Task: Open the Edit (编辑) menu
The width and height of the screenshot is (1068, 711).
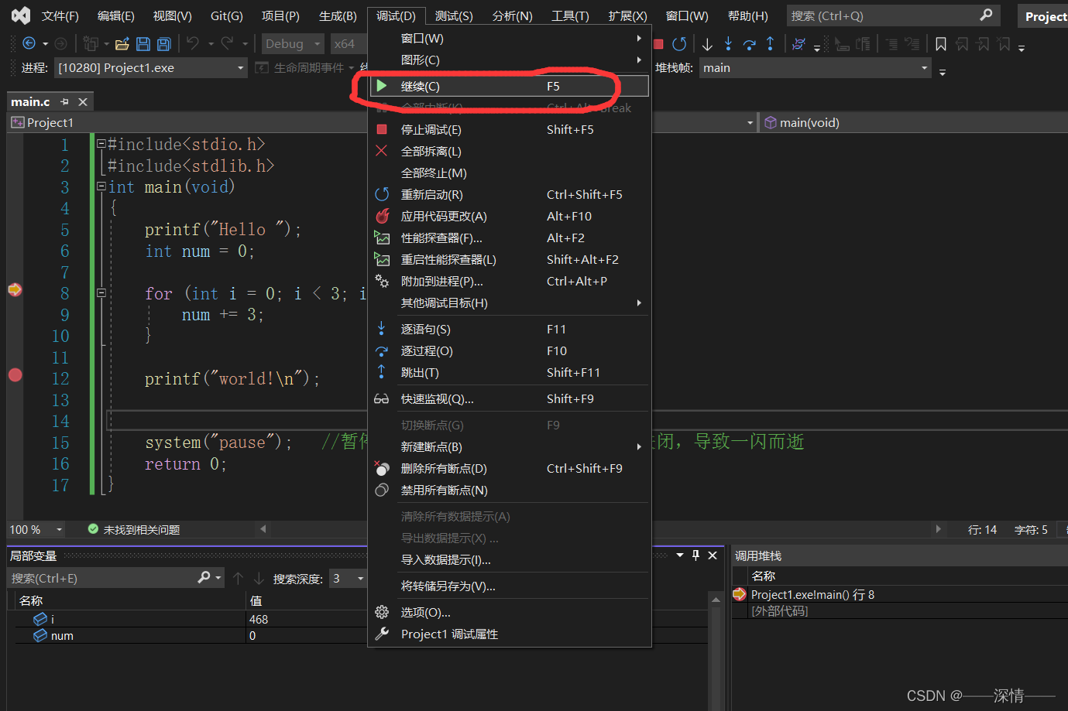Action: (x=116, y=15)
